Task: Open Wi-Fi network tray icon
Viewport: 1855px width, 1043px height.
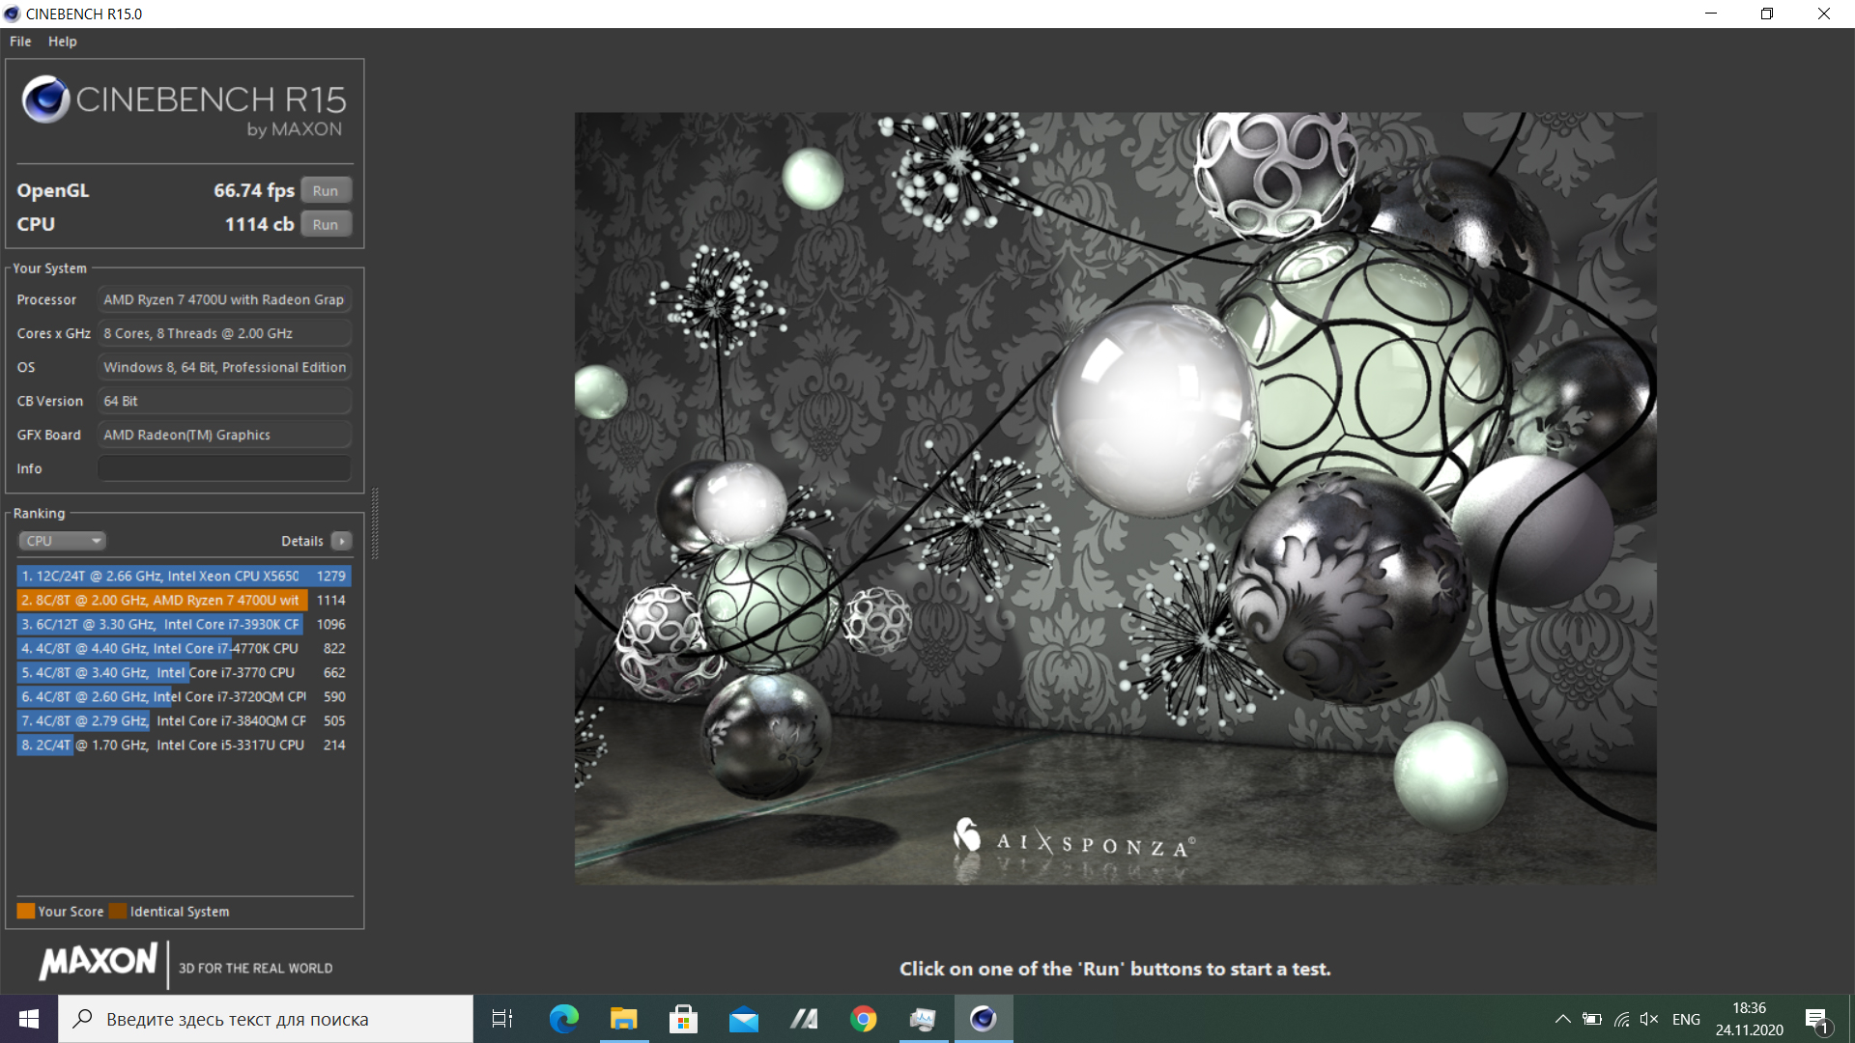Action: (x=1621, y=1019)
